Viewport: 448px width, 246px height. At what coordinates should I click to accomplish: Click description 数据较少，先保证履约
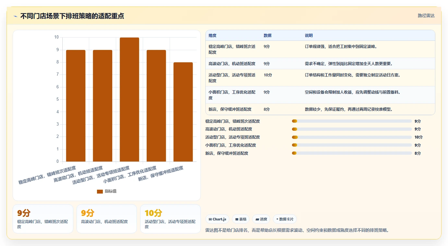(x=349, y=109)
